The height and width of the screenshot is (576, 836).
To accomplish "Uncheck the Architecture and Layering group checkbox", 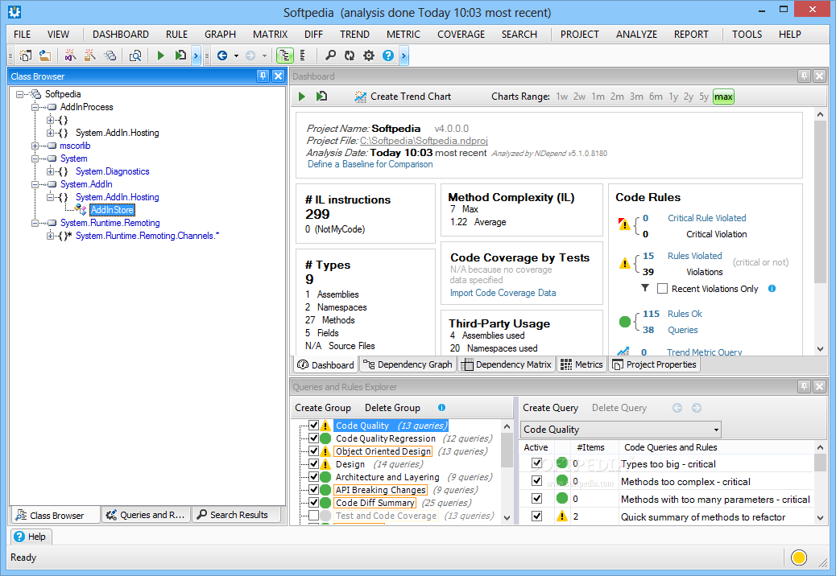I will [x=313, y=476].
